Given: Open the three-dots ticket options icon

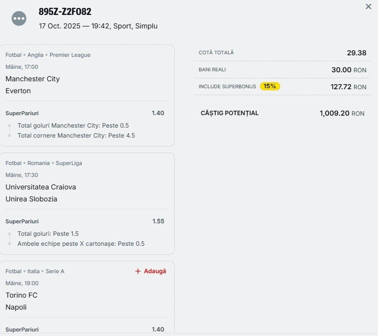Looking at the screenshot, I should pyautogui.click(x=19, y=18).
